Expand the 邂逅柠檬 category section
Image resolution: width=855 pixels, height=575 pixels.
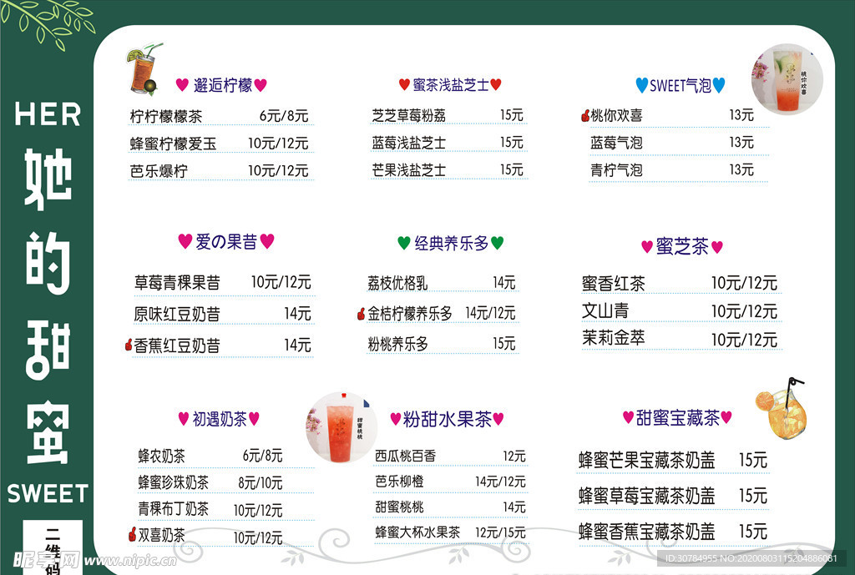tap(221, 83)
